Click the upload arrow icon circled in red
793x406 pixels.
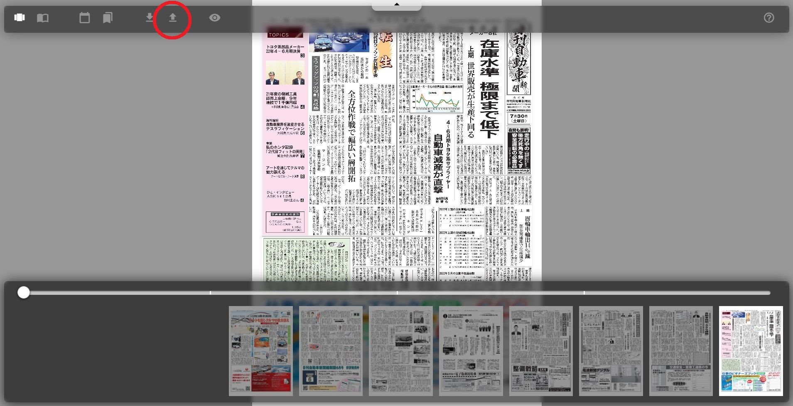(x=172, y=18)
